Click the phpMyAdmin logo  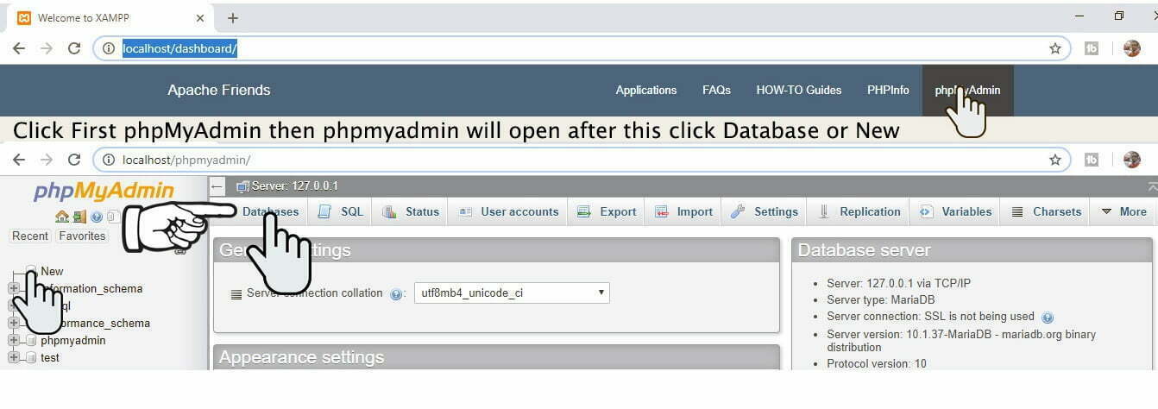click(104, 191)
